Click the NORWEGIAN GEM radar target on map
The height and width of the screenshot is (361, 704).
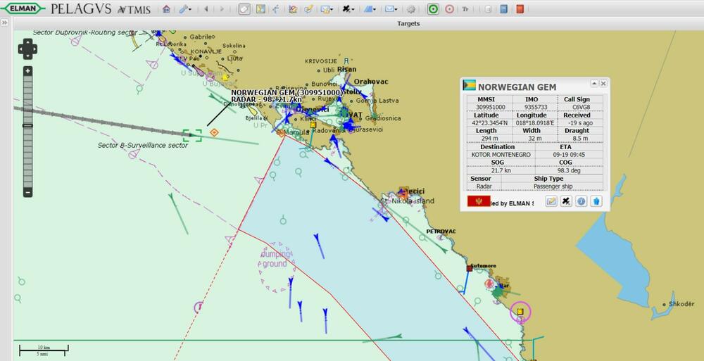click(x=192, y=135)
